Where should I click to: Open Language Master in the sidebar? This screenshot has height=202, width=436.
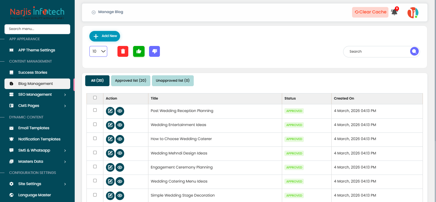coord(37,195)
